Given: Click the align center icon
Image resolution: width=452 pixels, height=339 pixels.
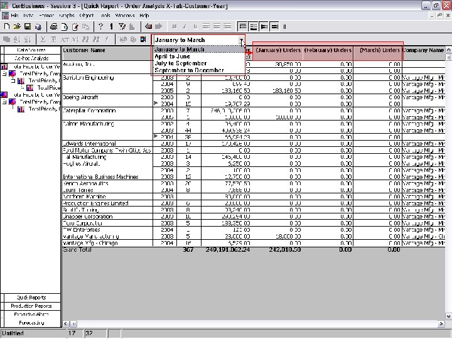Looking at the screenshot, I should pos(217,27).
